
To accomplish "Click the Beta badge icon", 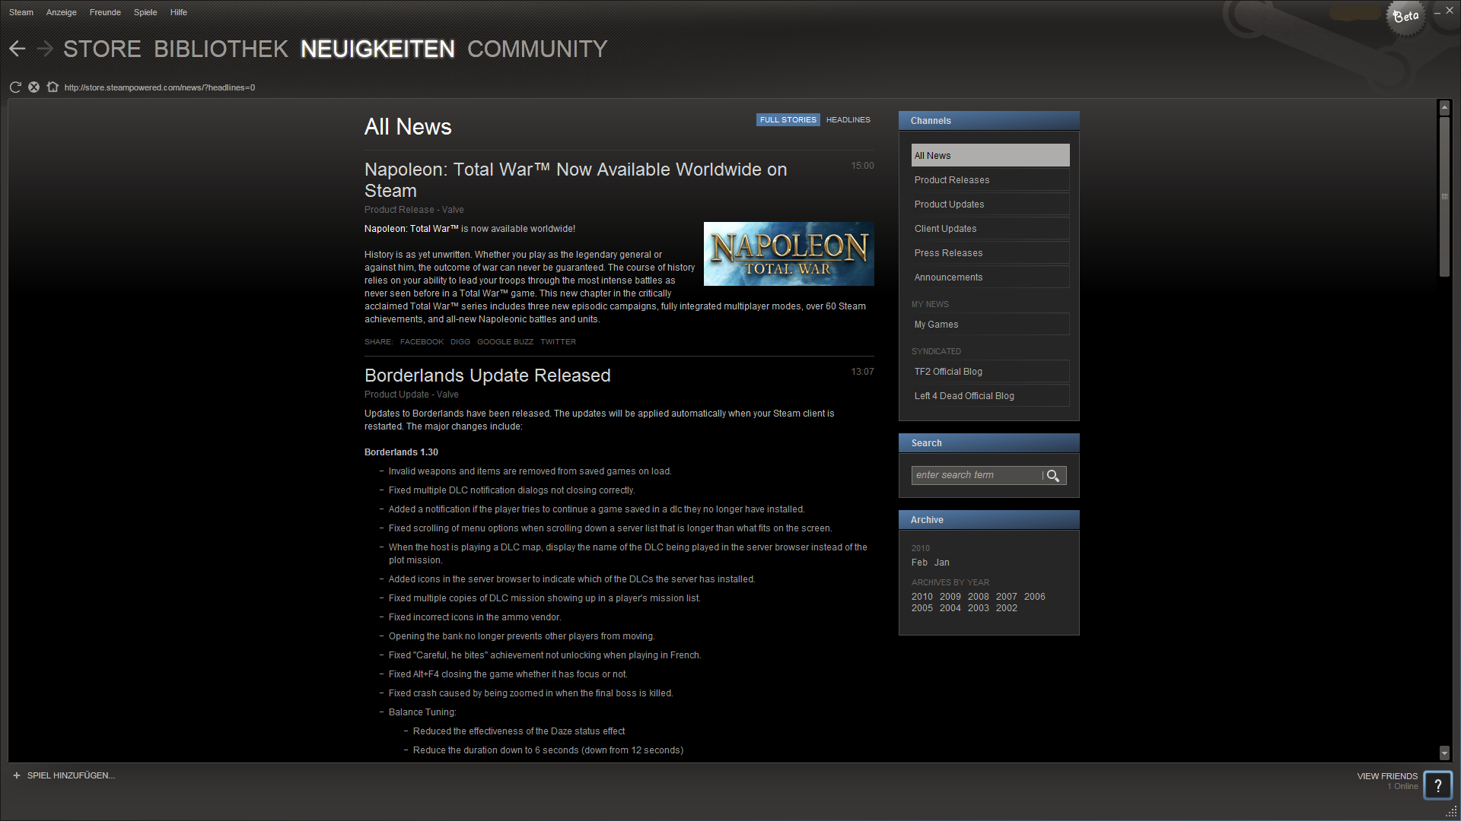I will [1405, 17].
